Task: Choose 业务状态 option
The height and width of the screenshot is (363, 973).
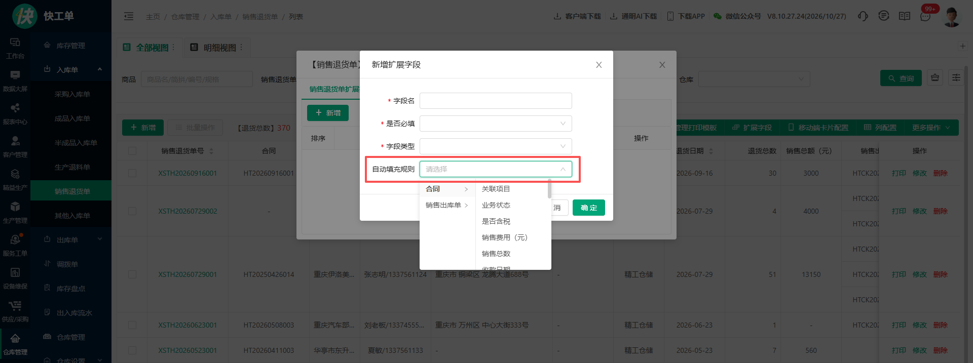Action: click(x=512, y=205)
